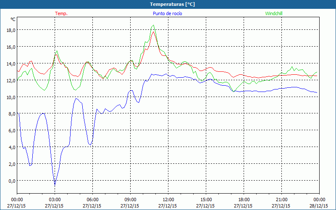The image size is (336, 210).
Task: Select the red Temp. legend label
Action: pos(61,13)
